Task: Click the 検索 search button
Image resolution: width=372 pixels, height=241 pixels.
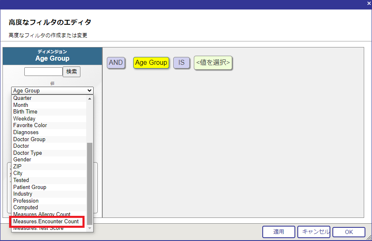Action: pyautogui.click(x=71, y=71)
